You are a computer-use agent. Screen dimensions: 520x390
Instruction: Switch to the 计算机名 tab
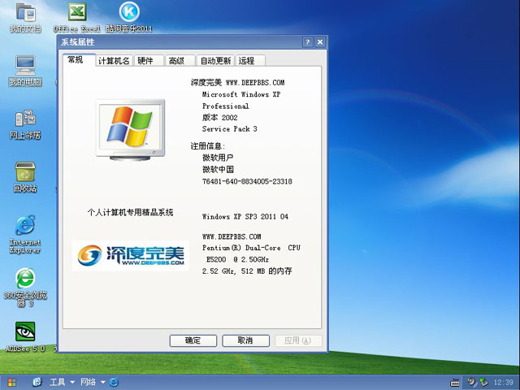pyautogui.click(x=113, y=61)
